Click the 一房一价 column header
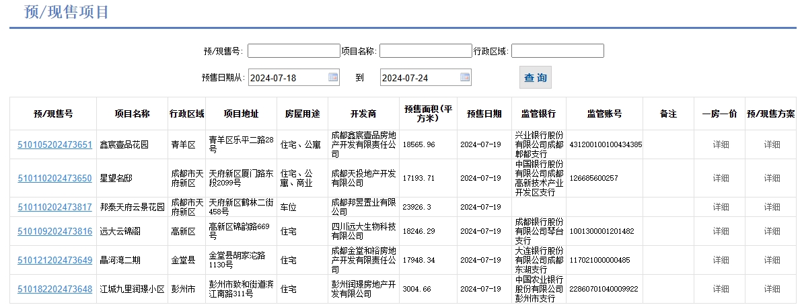 720,114
